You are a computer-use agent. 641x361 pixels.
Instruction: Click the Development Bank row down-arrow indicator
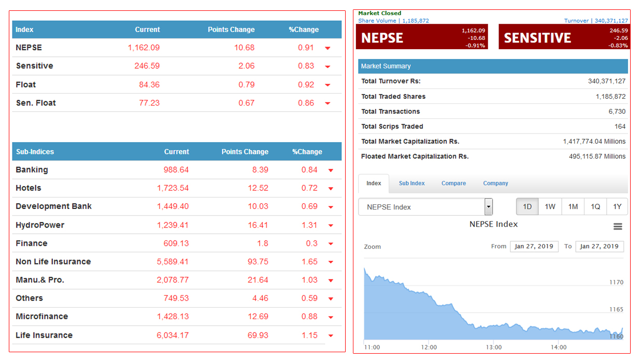click(331, 207)
